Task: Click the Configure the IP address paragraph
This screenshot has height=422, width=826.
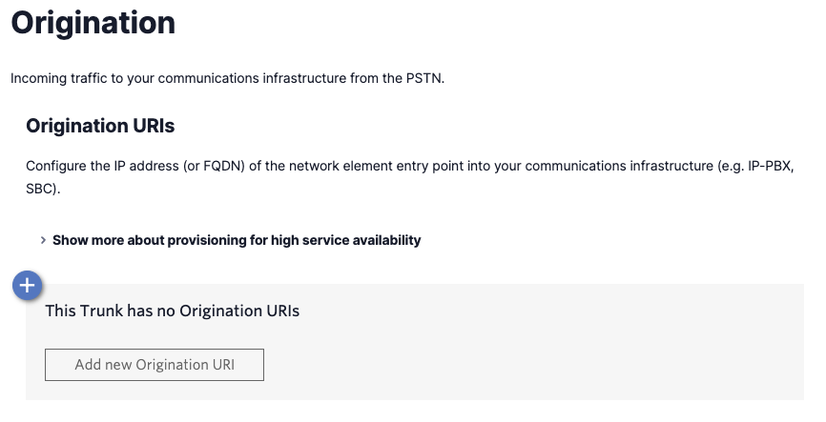Action: click(382, 165)
